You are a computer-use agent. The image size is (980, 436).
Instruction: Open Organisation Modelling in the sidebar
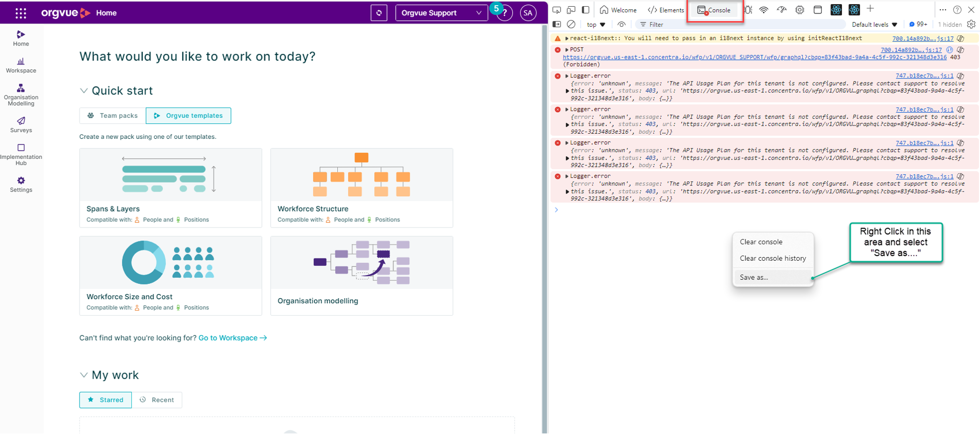(x=21, y=95)
